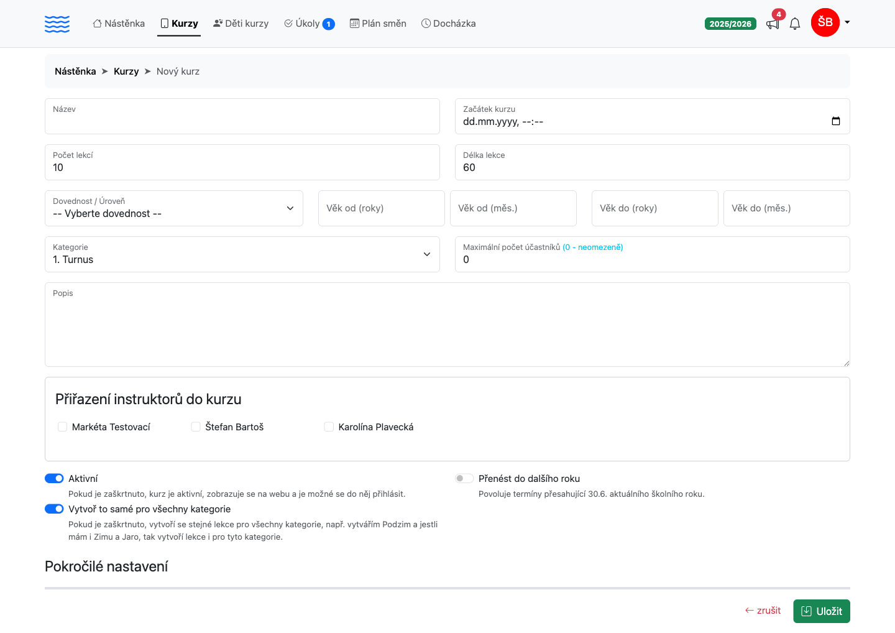
Task: Check the Markéta Testovací instructor checkbox
Action: (62, 427)
